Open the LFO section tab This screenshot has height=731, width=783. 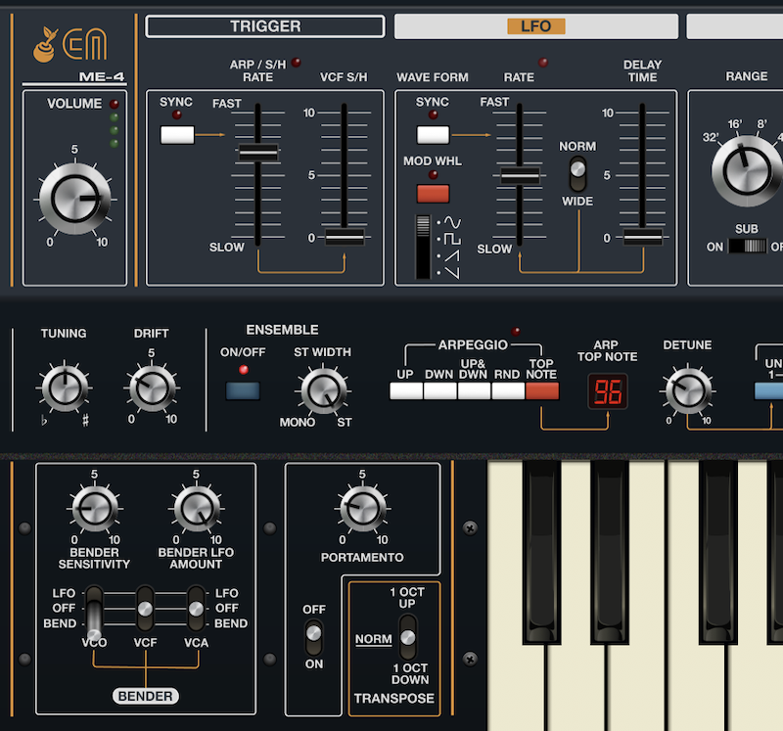click(534, 26)
